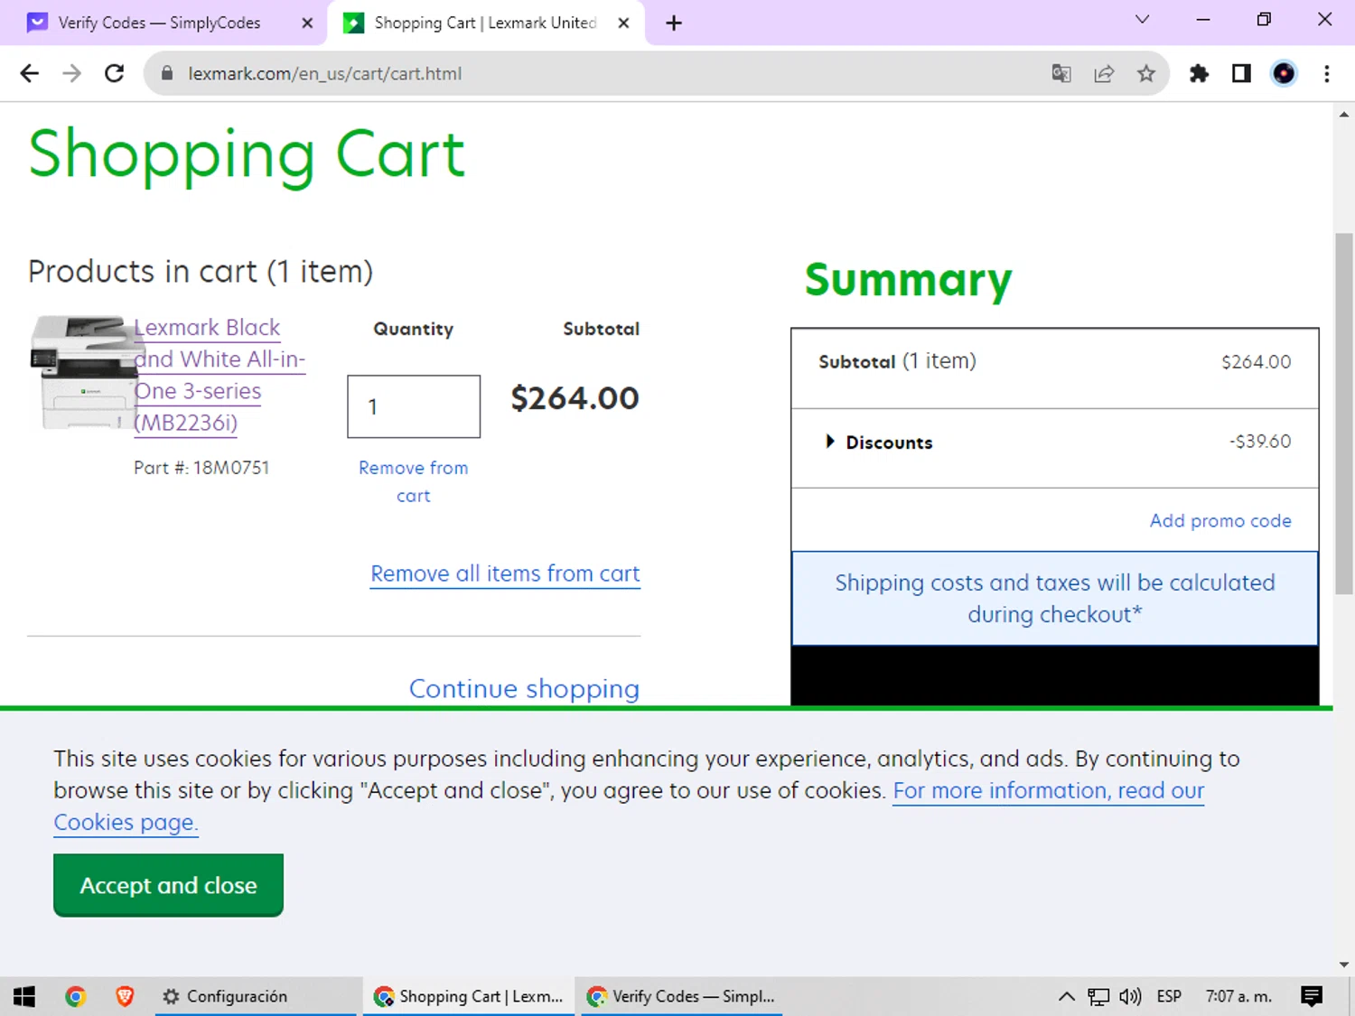This screenshot has height=1016, width=1355.
Task: Click the Products in cart (1 item) heading
Action: (x=201, y=271)
